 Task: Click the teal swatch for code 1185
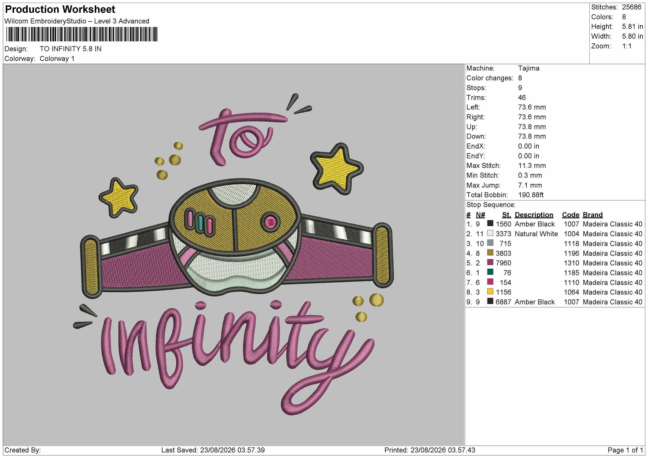(x=490, y=272)
